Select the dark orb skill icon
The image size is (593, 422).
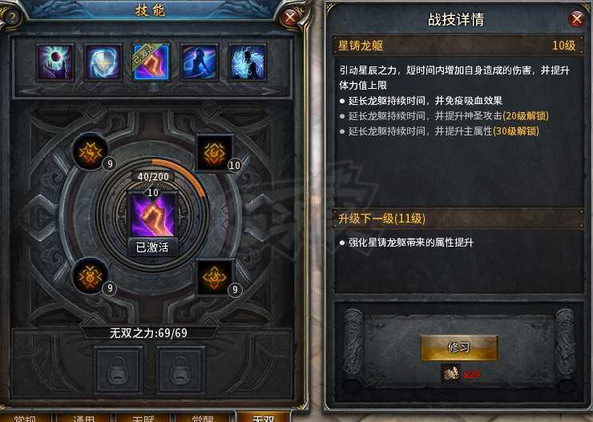[55, 62]
